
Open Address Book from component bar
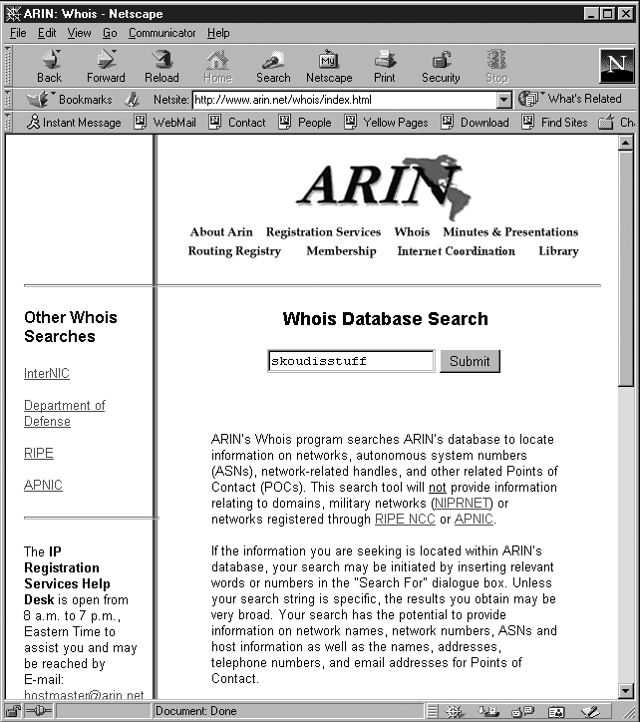click(x=556, y=712)
